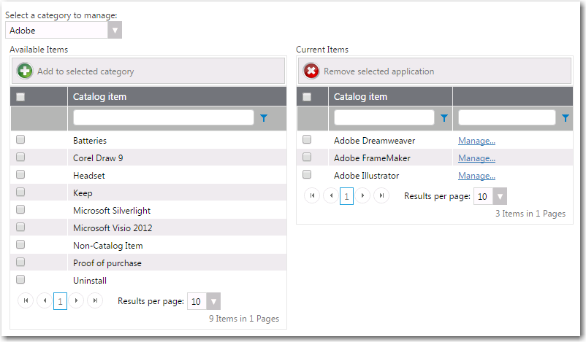Check the Batteries checkbox
This screenshot has width=586, height=342.
[x=20, y=139]
